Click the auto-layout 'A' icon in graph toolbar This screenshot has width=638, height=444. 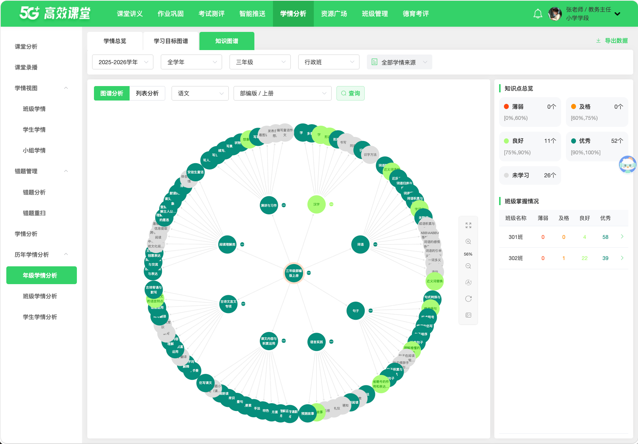(x=468, y=282)
